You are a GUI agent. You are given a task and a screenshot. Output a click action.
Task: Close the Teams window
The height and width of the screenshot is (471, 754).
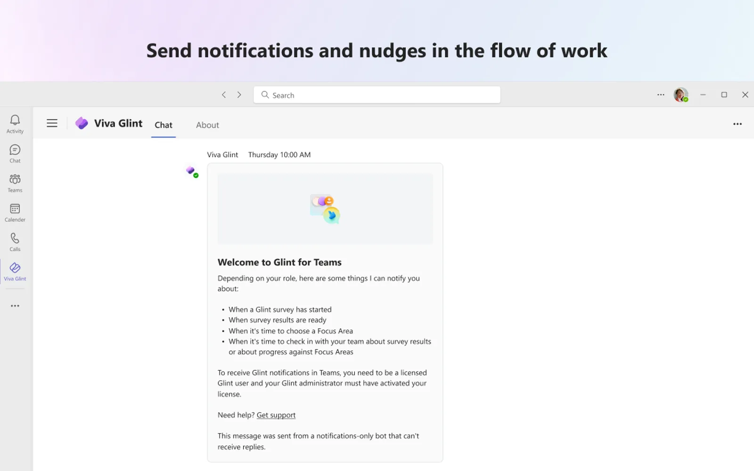(x=745, y=95)
